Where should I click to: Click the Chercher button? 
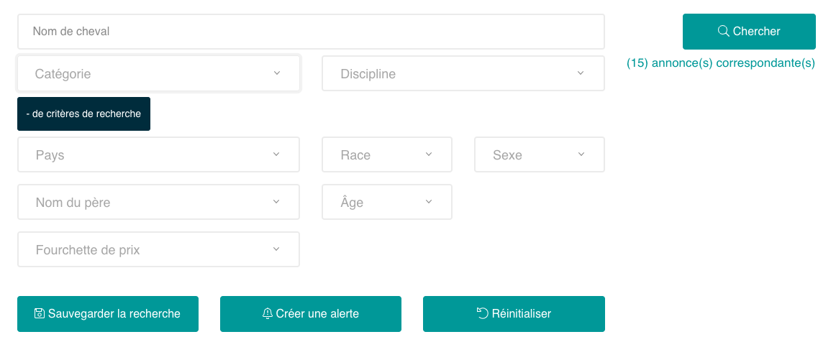(x=749, y=32)
